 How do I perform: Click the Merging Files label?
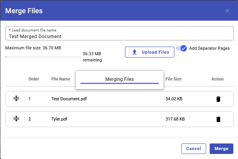tap(120, 79)
